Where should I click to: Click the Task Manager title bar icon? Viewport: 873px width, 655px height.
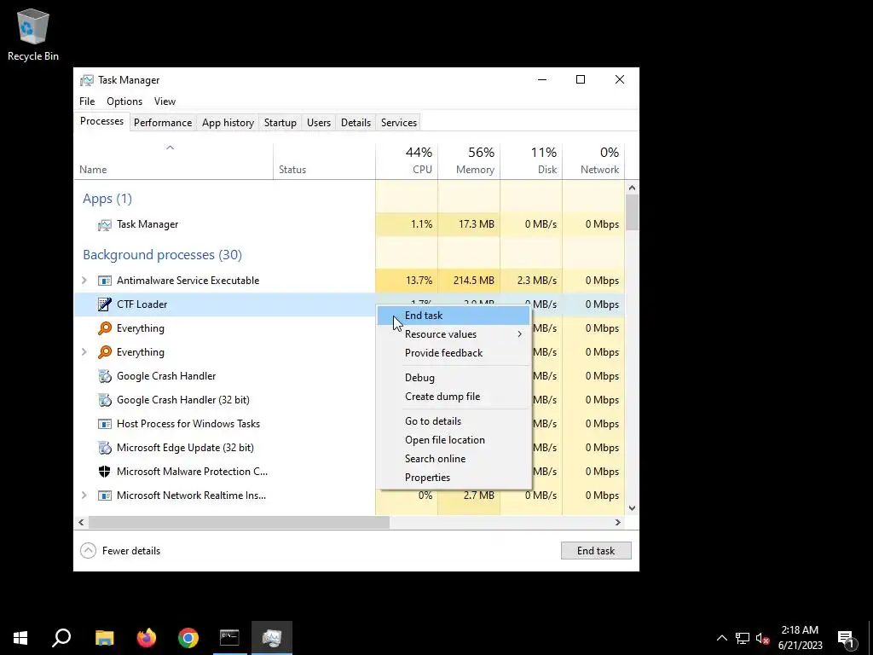tap(86, 80)
